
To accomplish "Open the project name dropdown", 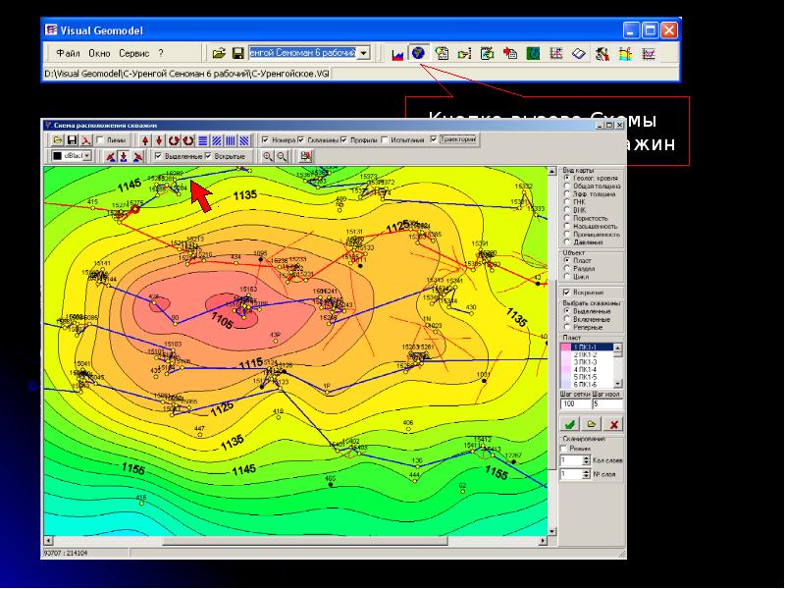I will click(364, 52).
